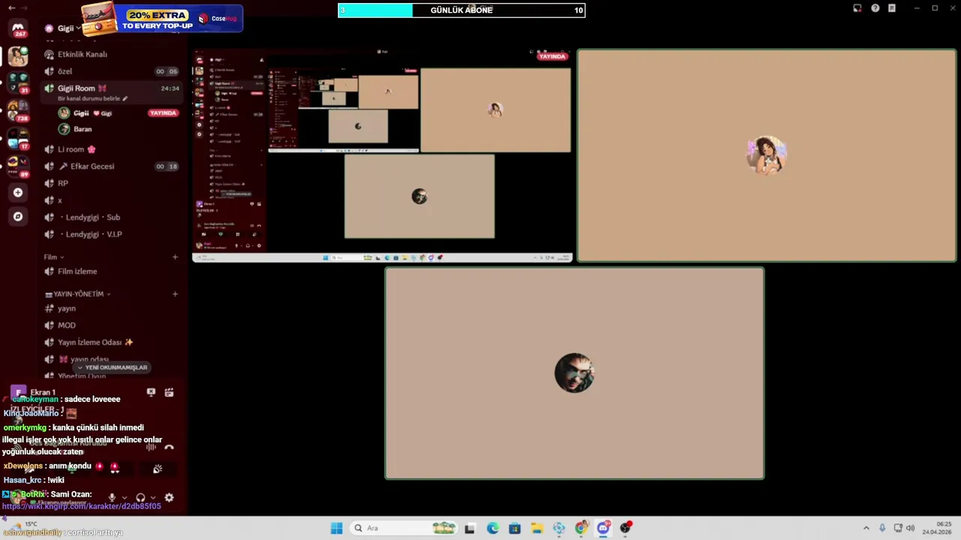This screenshot has width=961, height=540.
Task: Toggle the noise suppression waveform icon
Action: pyautogui.click(x=151, y=447)
